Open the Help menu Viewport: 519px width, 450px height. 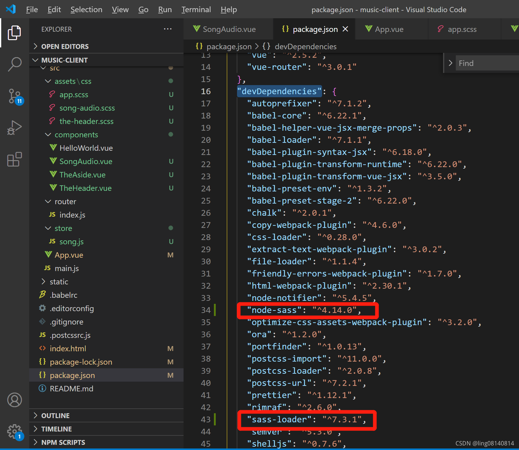229,9
